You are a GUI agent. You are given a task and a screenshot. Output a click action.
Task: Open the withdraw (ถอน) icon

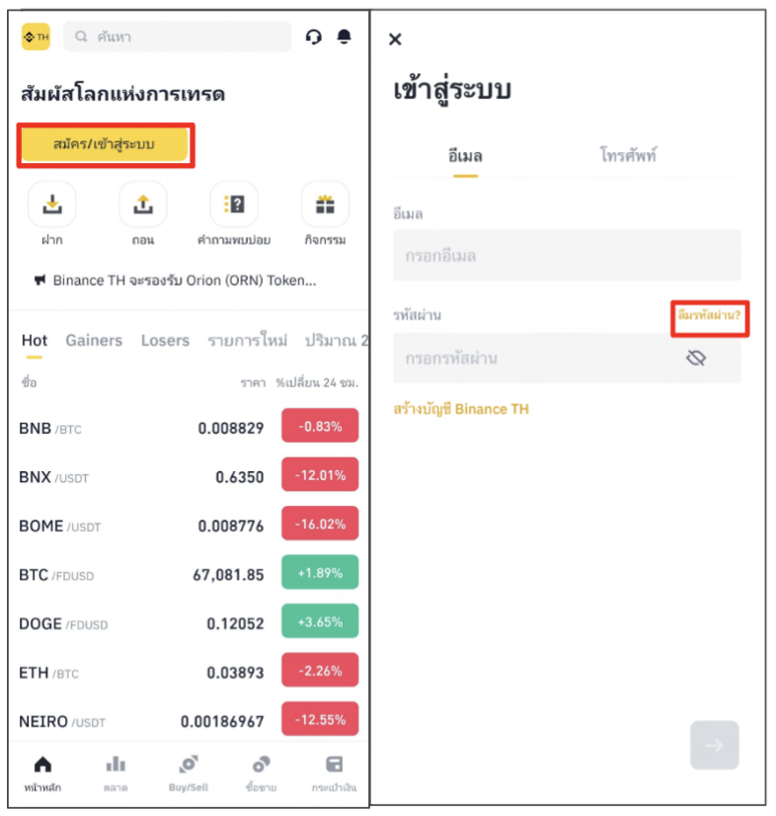pyautogui.click(x=143, y=204)
